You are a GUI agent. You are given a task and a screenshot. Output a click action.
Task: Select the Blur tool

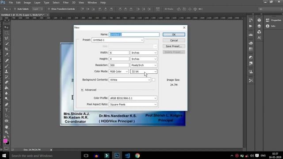6,93
